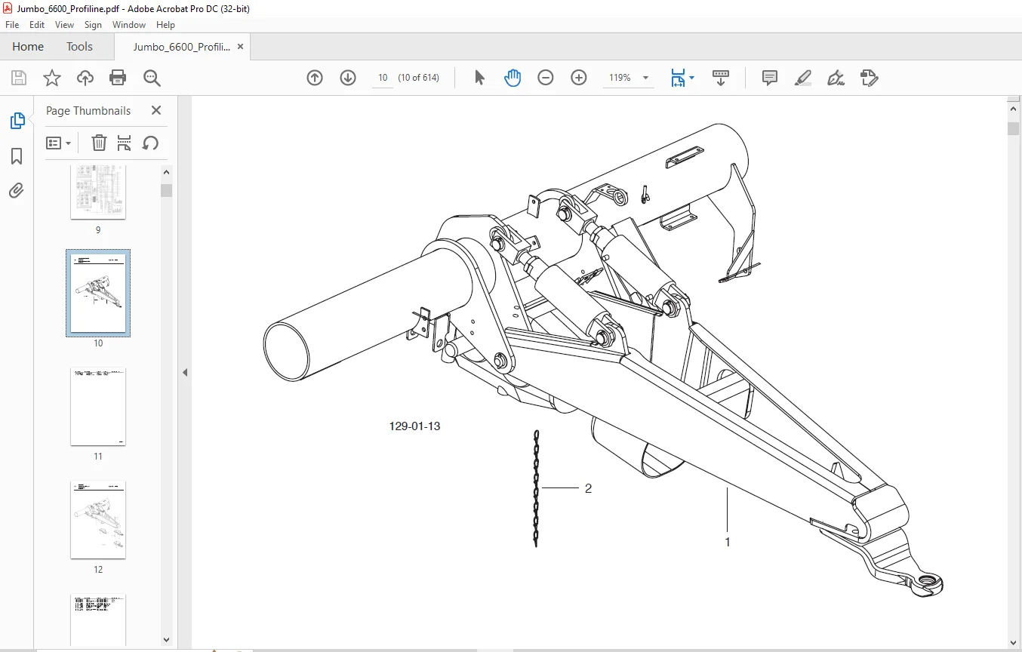Open the Edit menu
1022x652 pixels.
click(37, 25)
